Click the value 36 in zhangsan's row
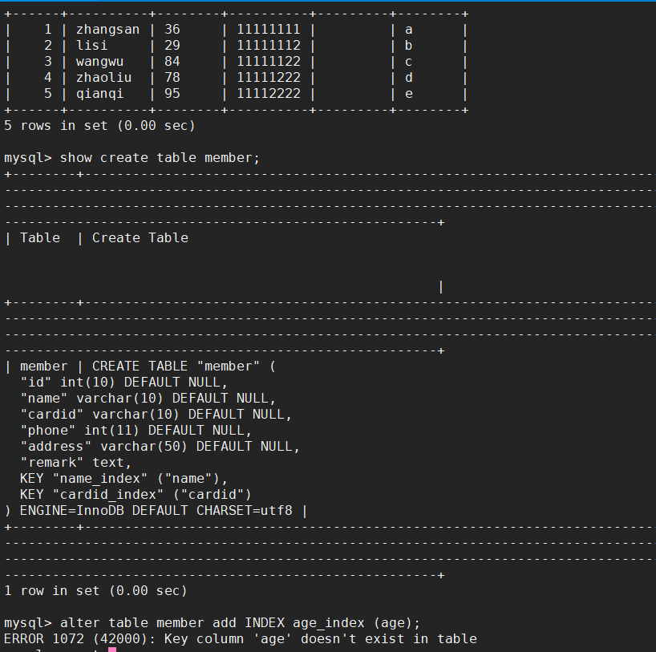The height and width of the screenshot is (652, 656). [172, 30]
